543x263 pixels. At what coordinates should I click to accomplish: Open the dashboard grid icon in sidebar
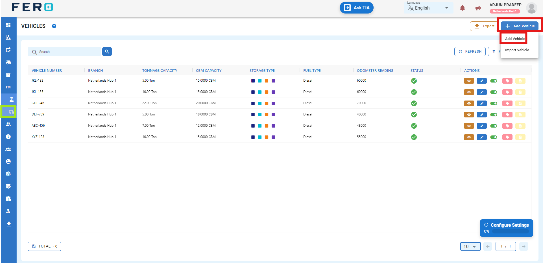coord(8,25)
